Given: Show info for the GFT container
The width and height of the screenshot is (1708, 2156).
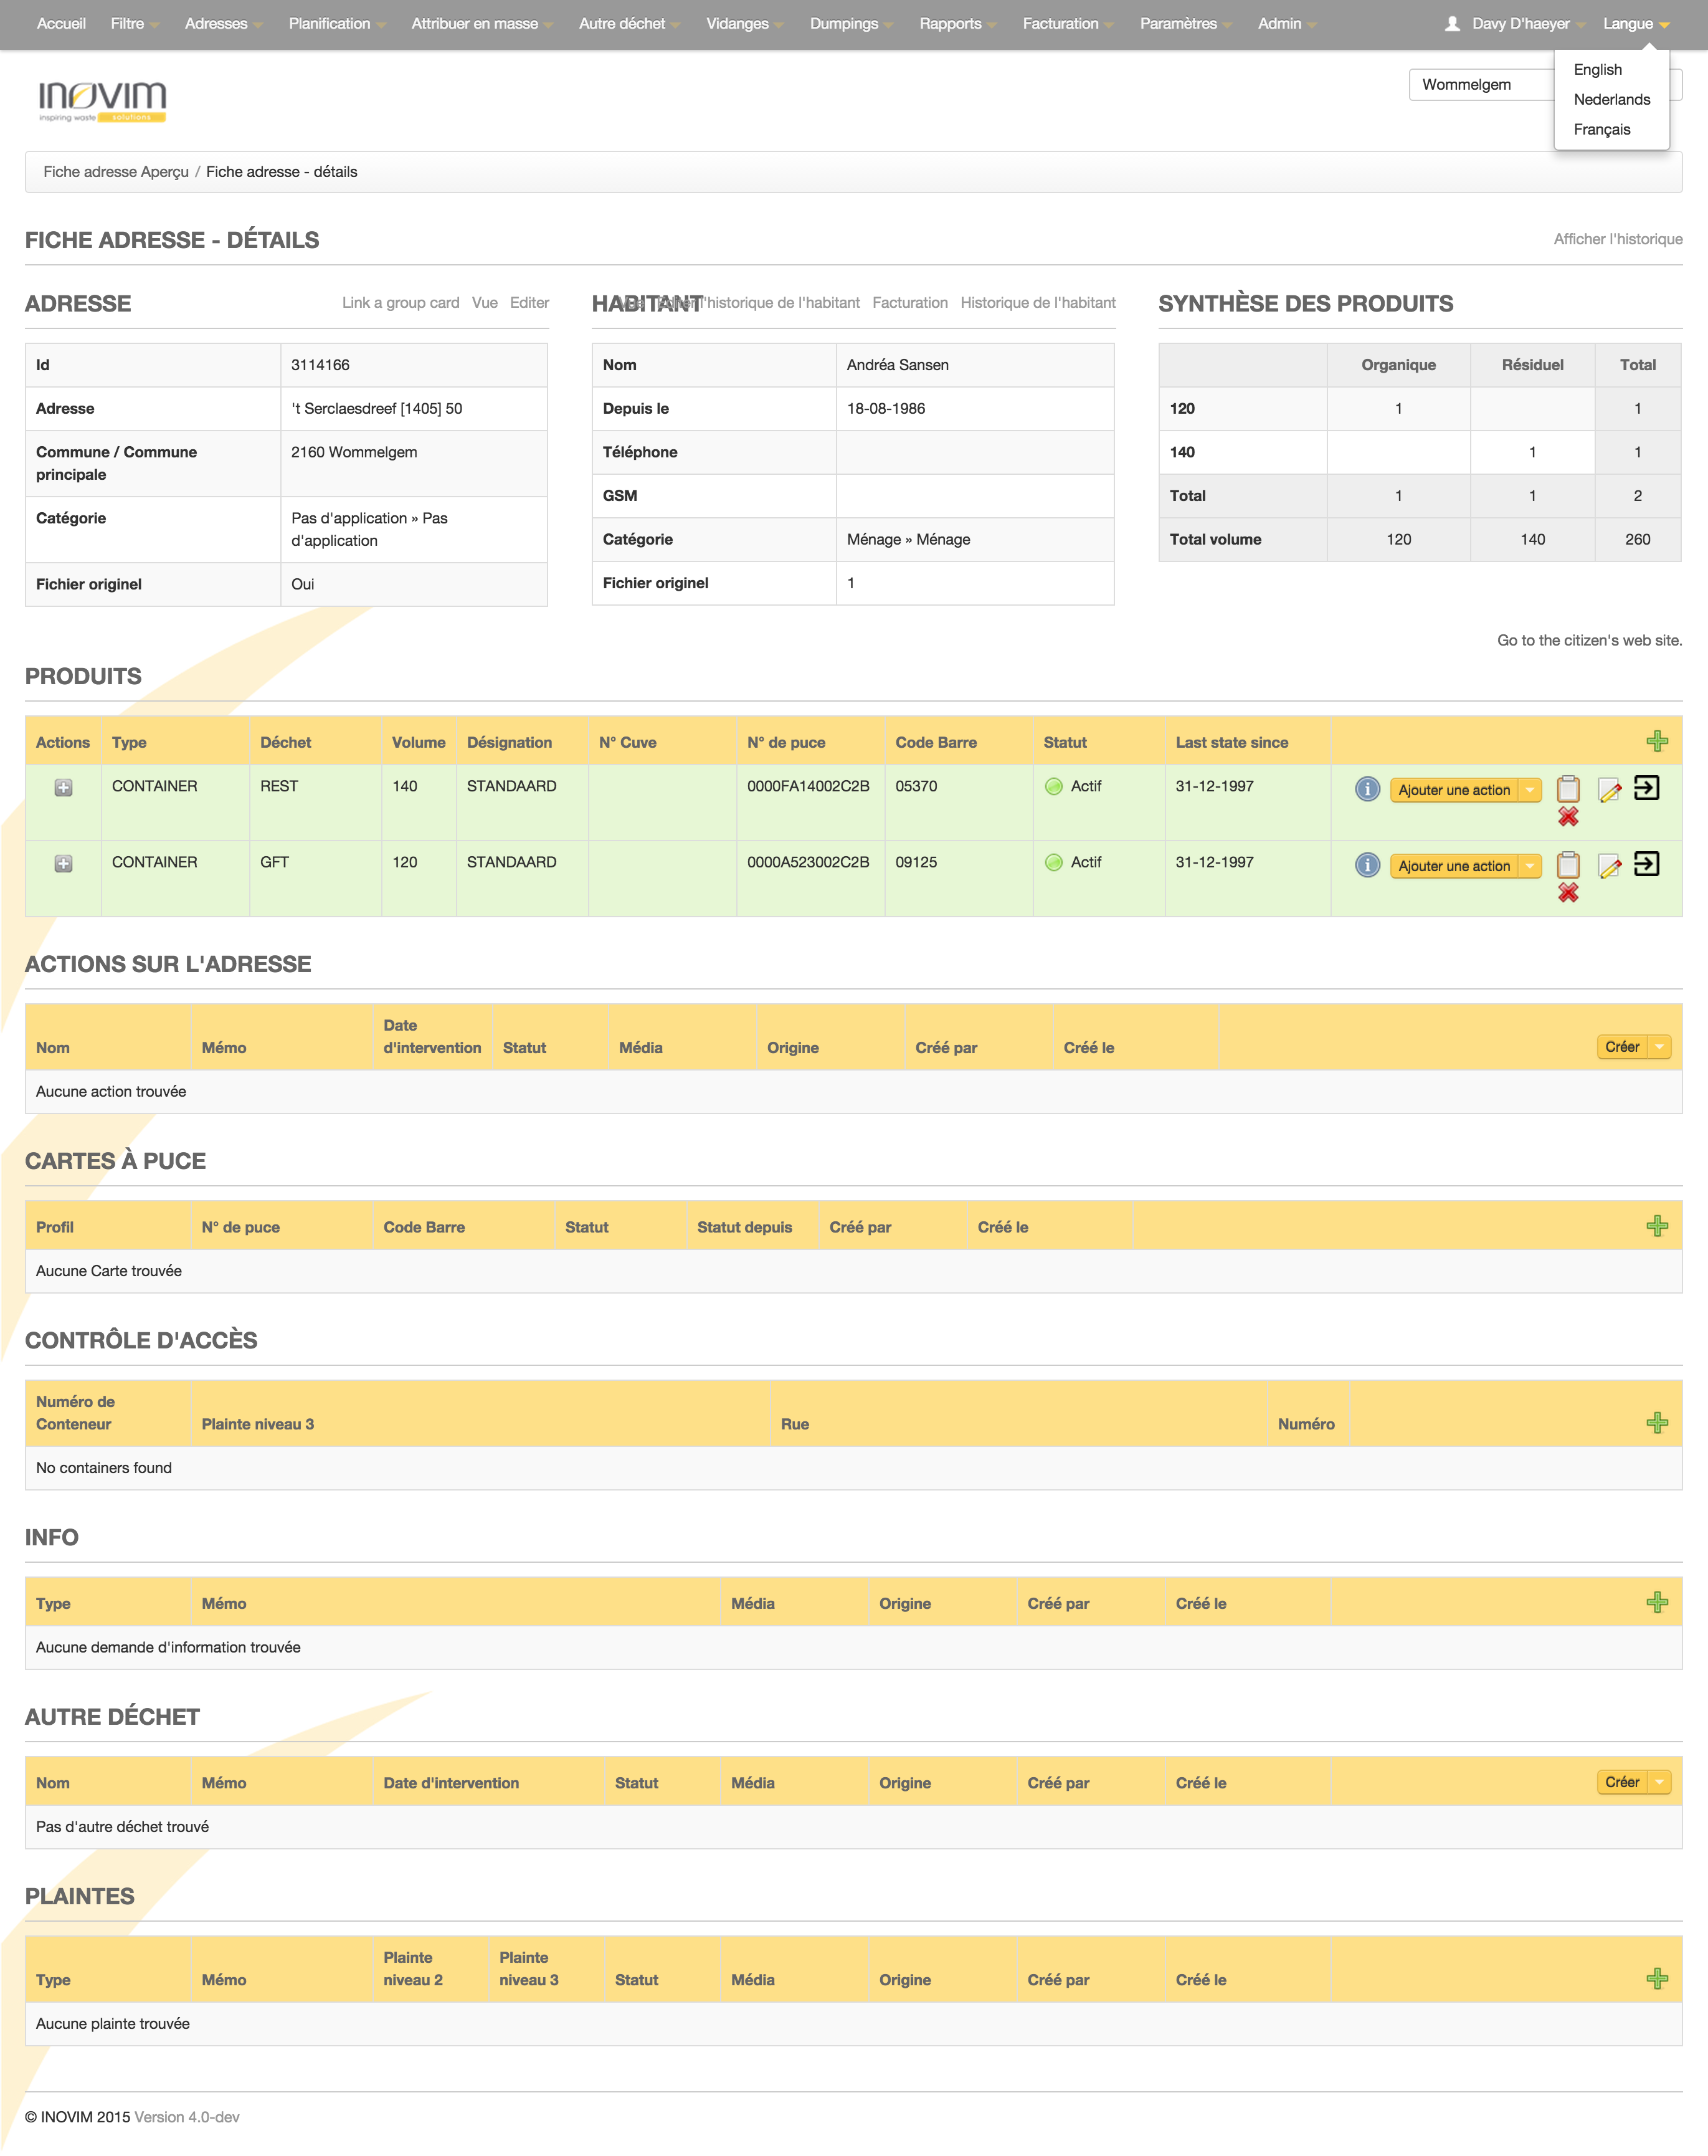Looking at the screenshot, I should click(1367, 865).
